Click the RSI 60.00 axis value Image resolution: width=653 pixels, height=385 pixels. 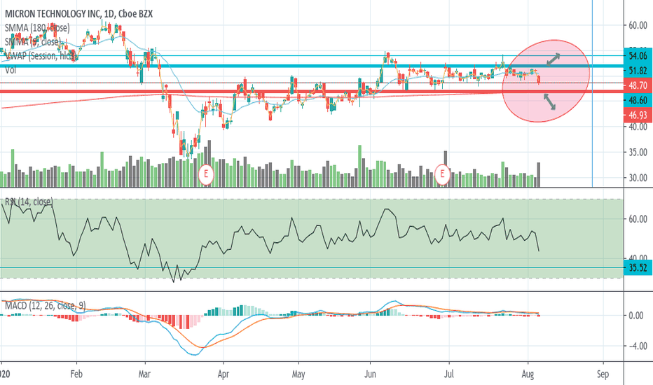[638, 219]
